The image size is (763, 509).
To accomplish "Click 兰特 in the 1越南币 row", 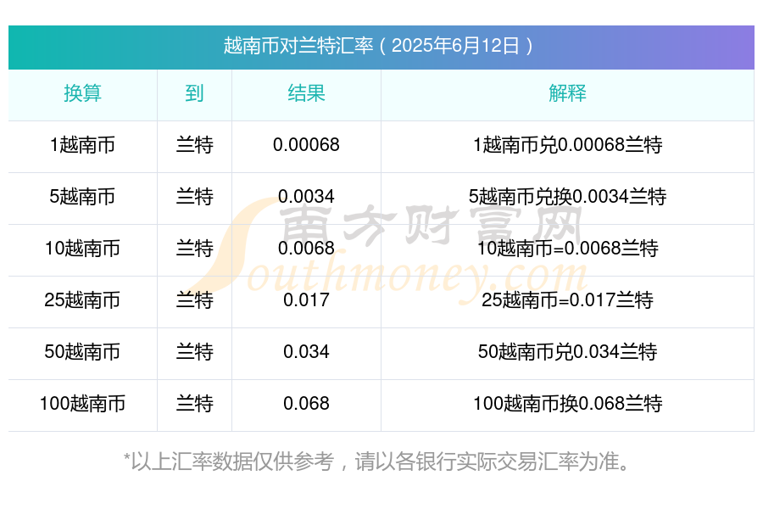I will 195,145.
